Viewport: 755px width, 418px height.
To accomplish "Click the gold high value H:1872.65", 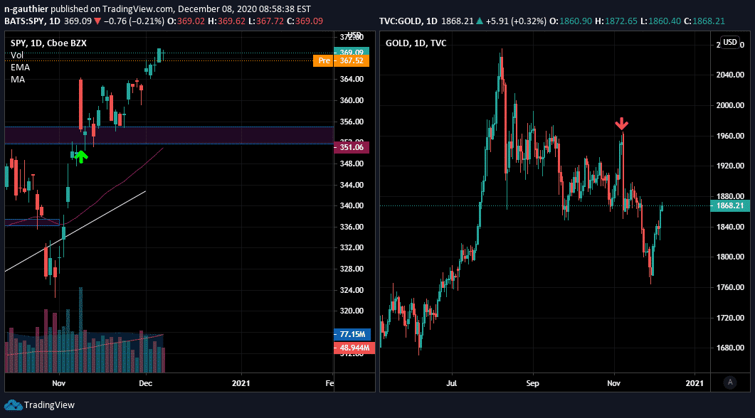I will tap(616, 21).
